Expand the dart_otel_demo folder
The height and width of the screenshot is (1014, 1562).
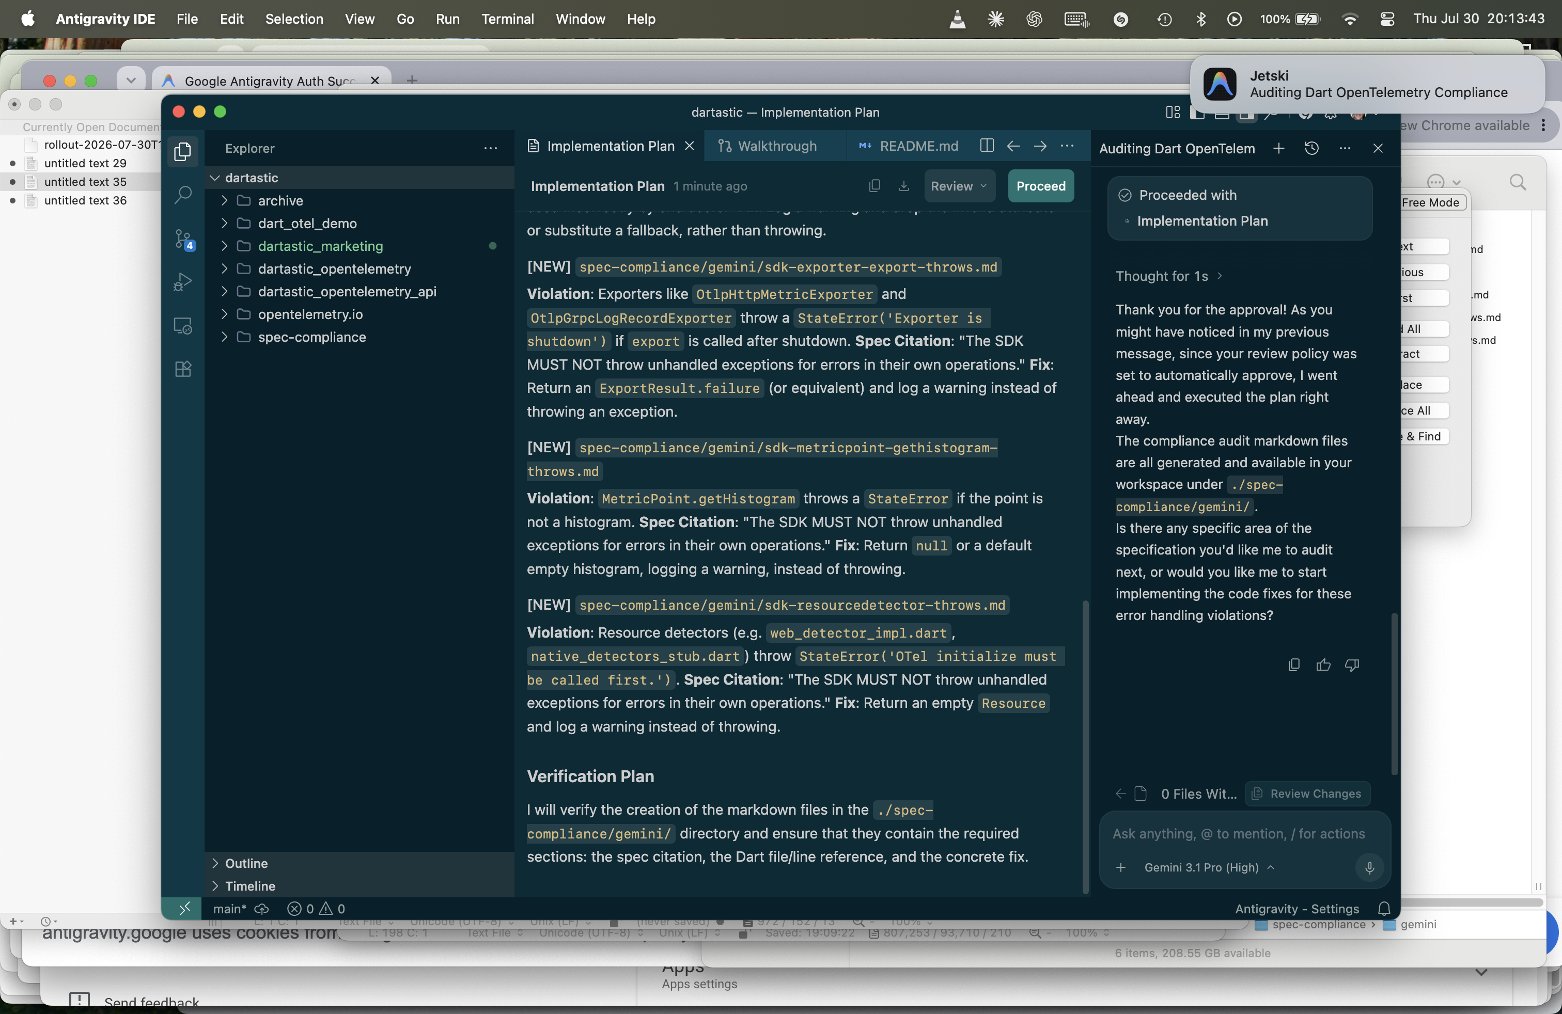224,223
